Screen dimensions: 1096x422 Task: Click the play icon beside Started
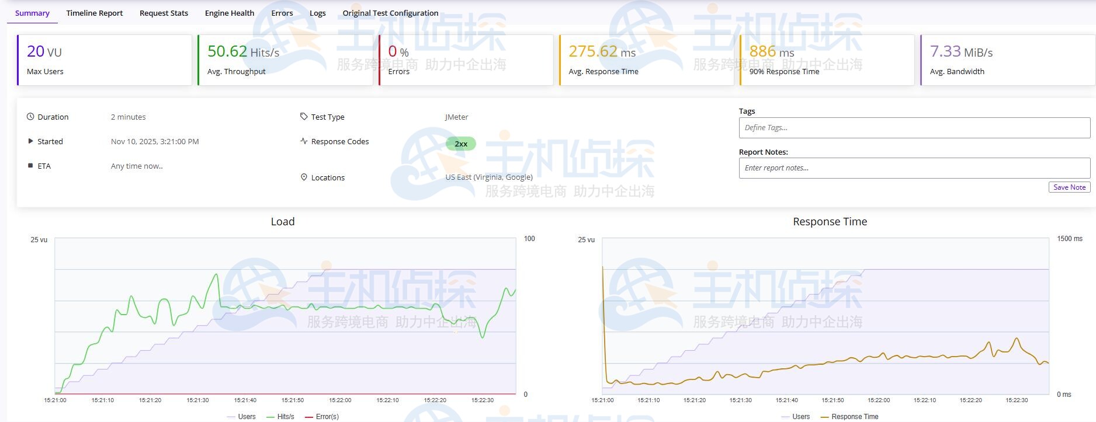pyautogui.click(x=30, y=141)
